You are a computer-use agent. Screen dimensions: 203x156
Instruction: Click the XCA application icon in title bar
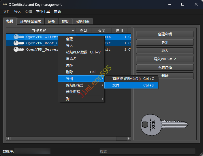(5, 5)
